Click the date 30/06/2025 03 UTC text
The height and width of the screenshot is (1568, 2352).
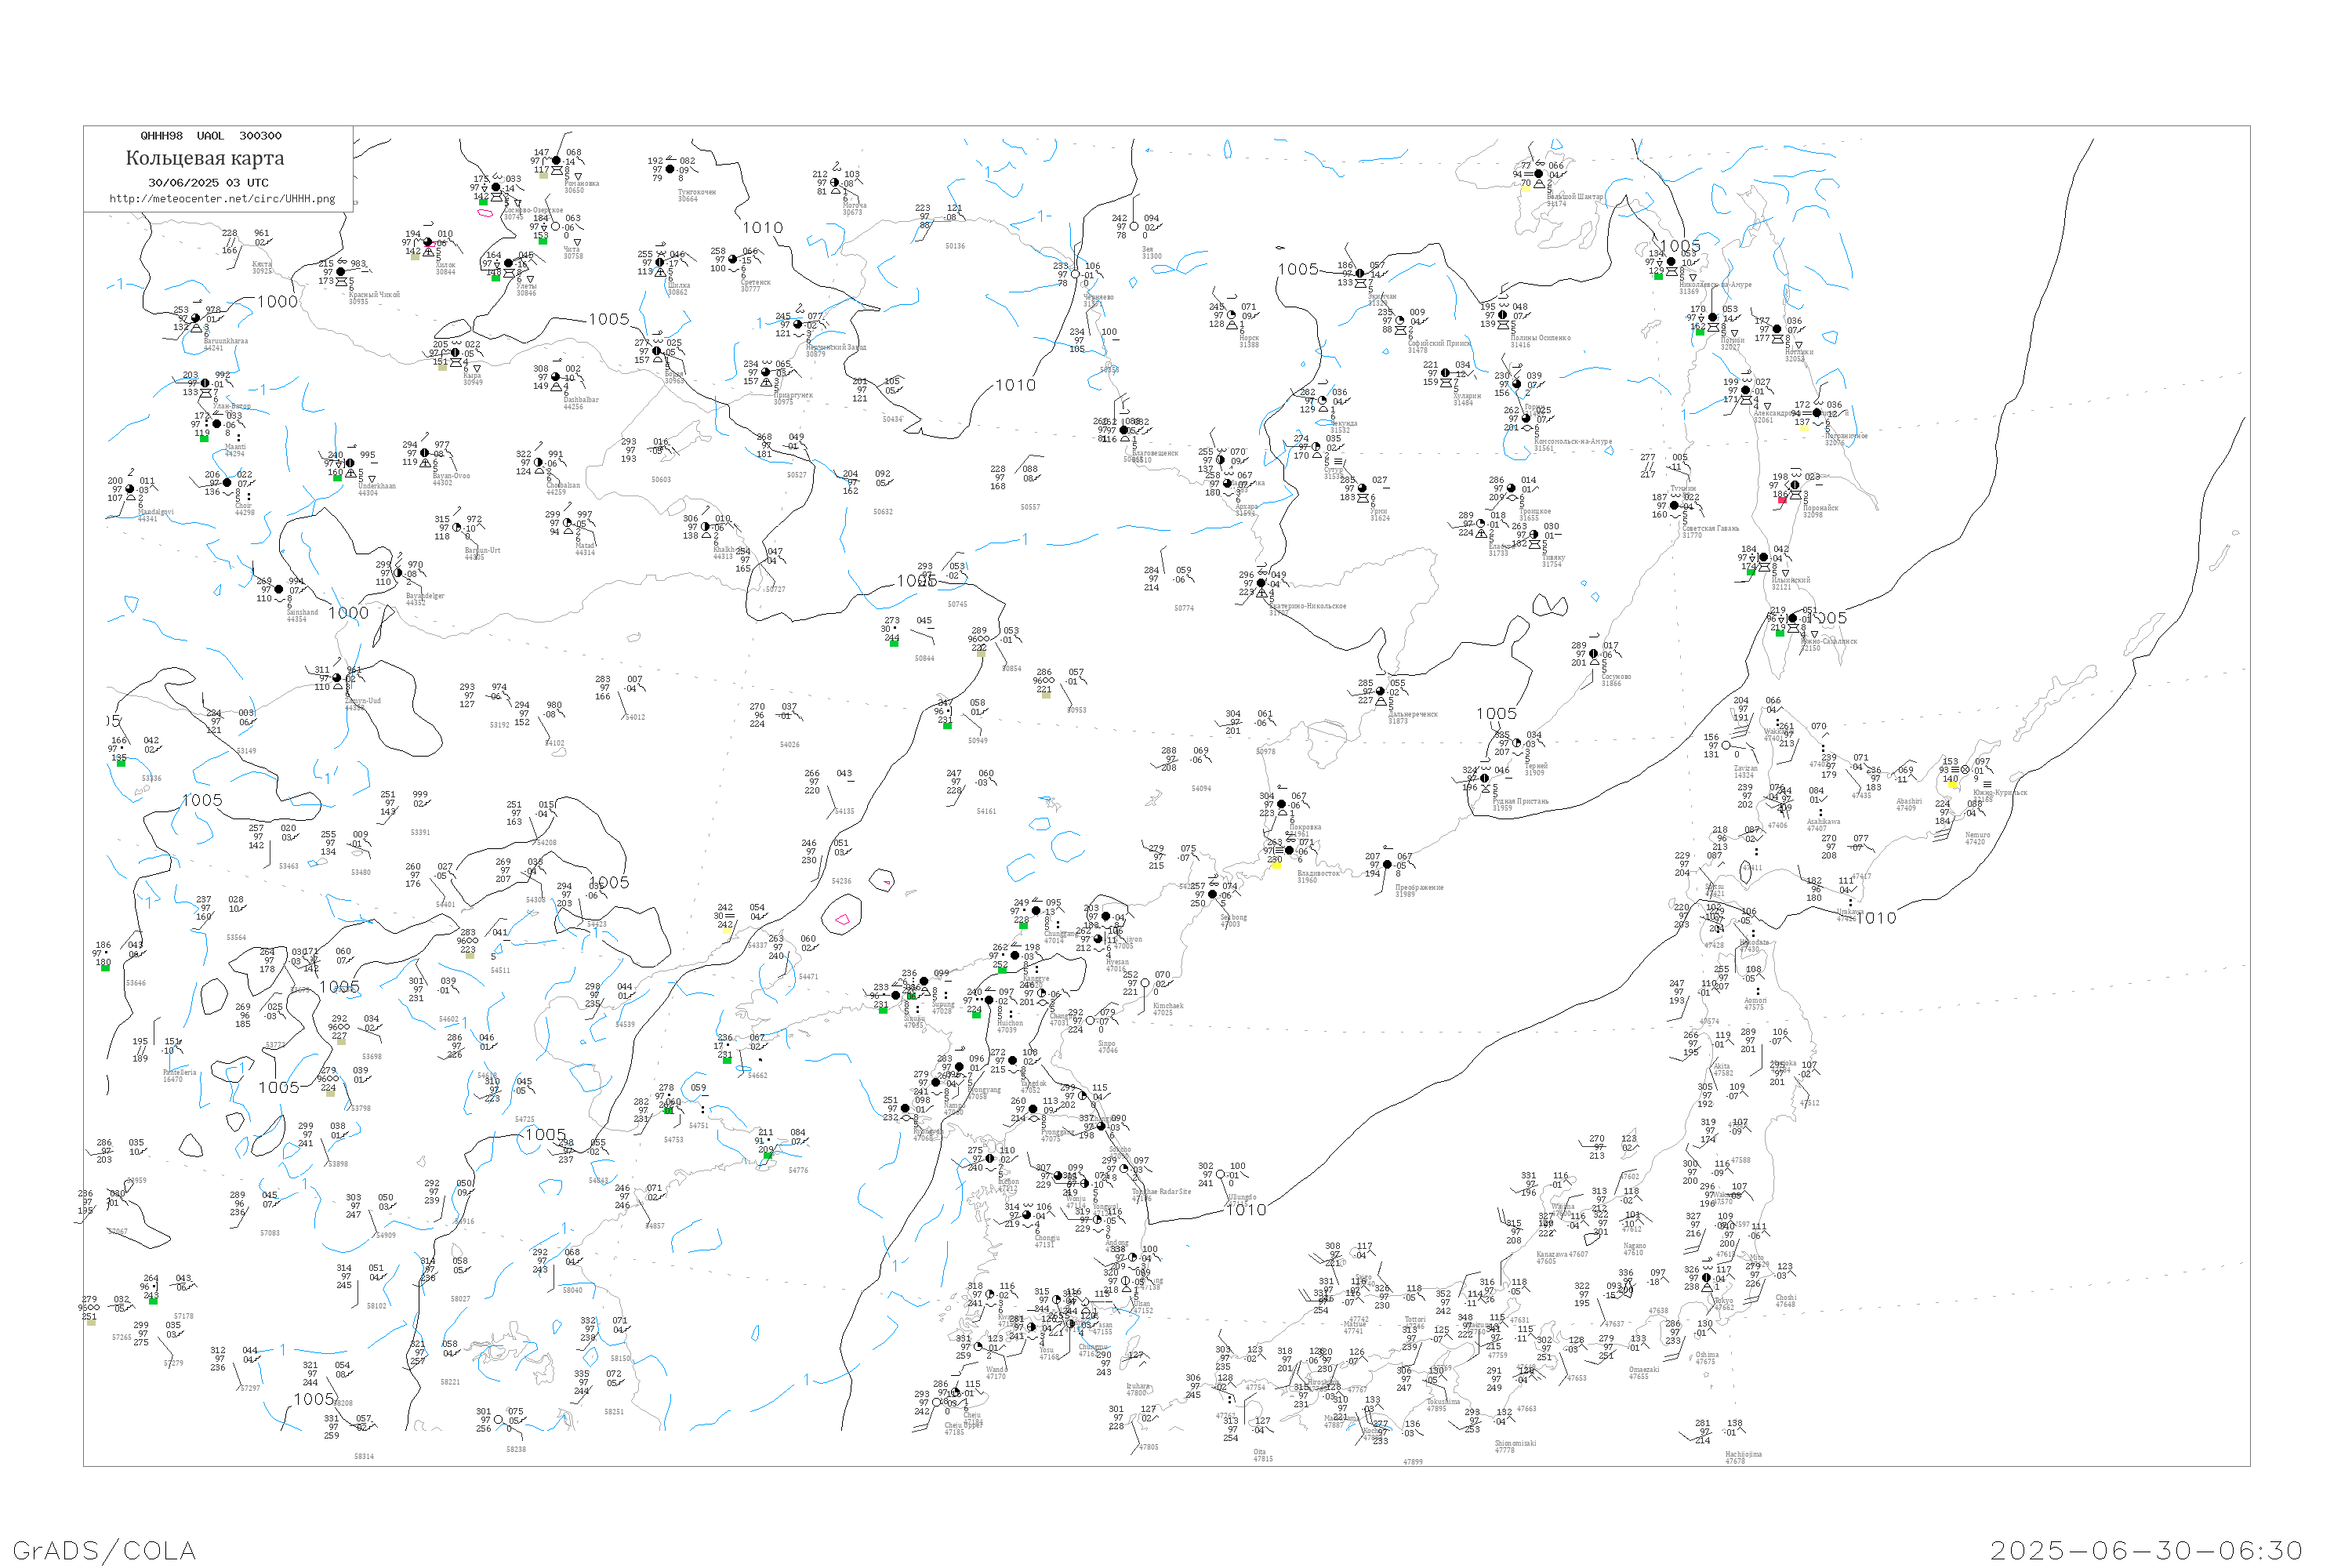(208, 183)
